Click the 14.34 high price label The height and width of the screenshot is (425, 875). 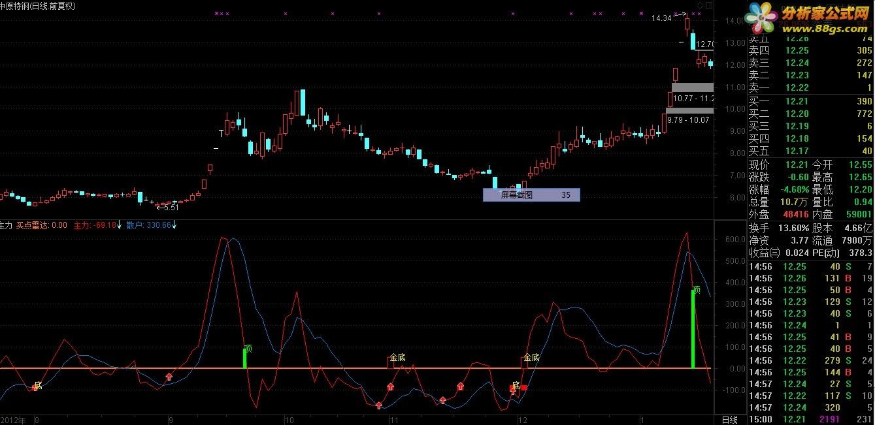tap(661, 18)
